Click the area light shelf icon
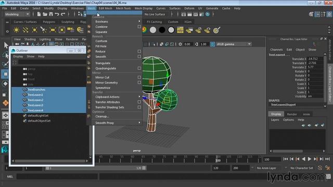The width and height of the screenshot is (333, 187). (53, 30)
